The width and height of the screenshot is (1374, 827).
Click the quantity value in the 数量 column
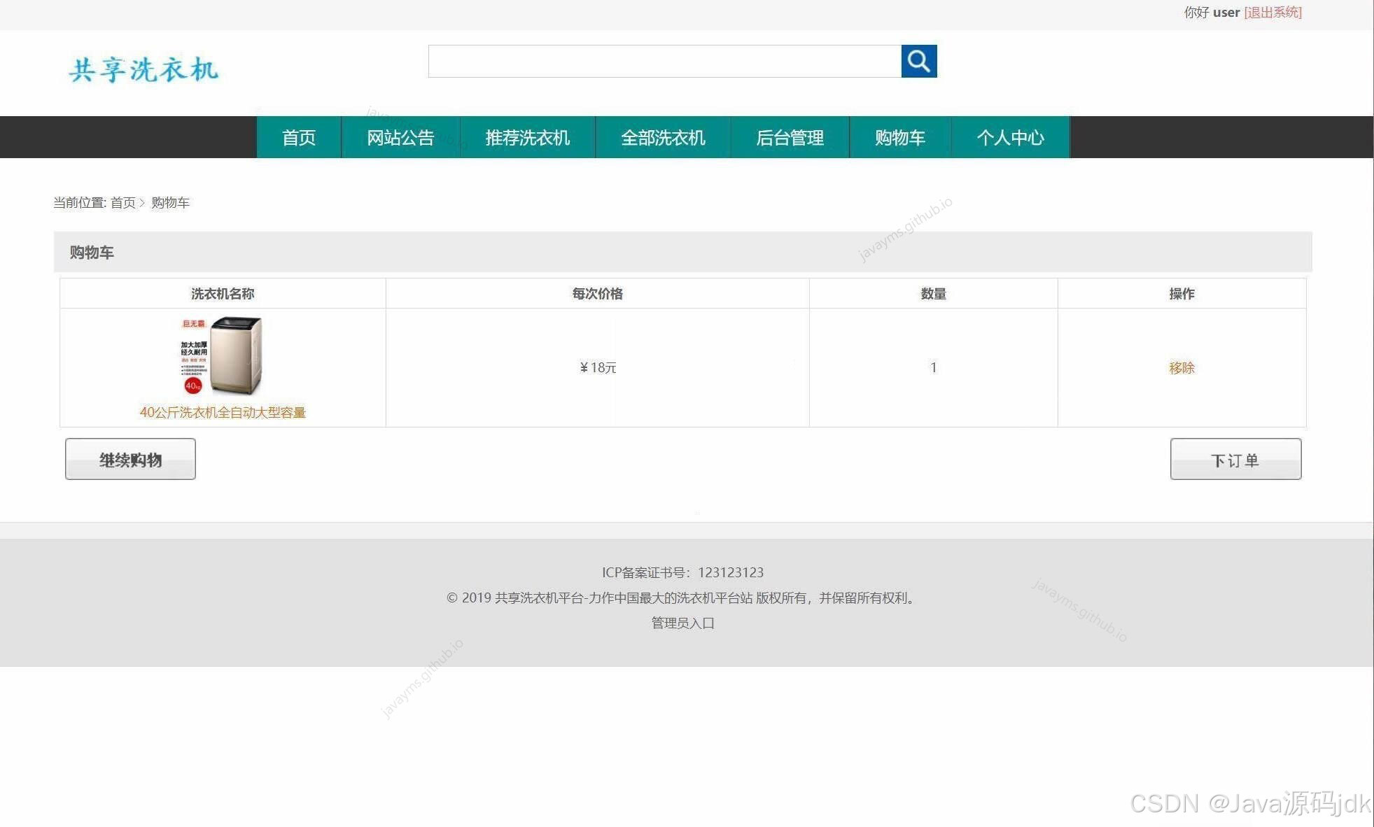[933, 367]
